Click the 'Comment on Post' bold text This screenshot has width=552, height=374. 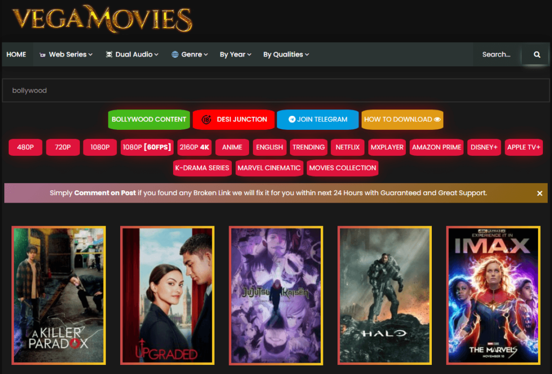tap(105, 193)
